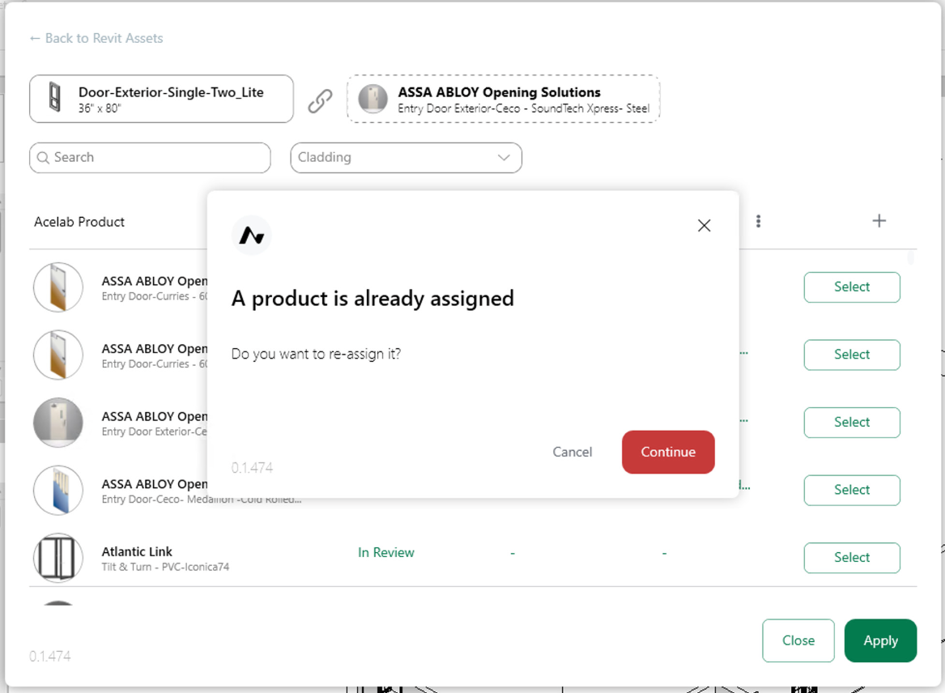This screenshot has width=945, height=693.
Task: Click the Close button at bottom
Action: [798, 640]
